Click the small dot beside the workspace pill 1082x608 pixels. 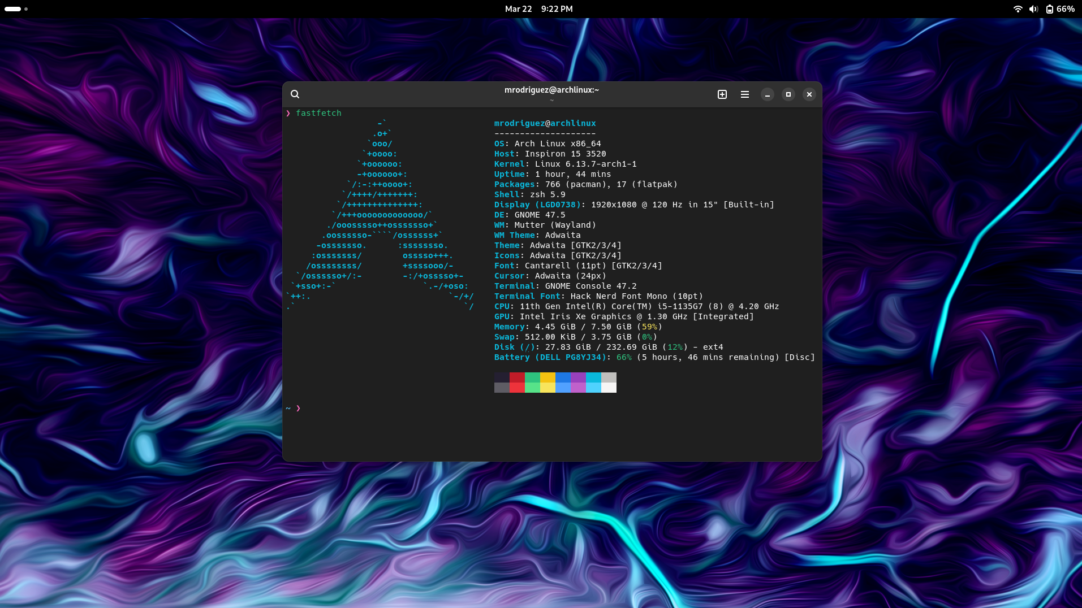tap(25, 9)
